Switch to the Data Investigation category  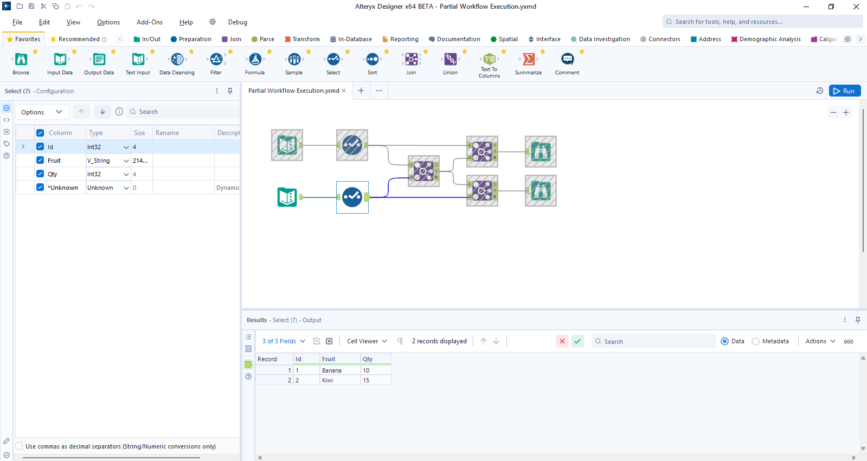coord(600,39)
